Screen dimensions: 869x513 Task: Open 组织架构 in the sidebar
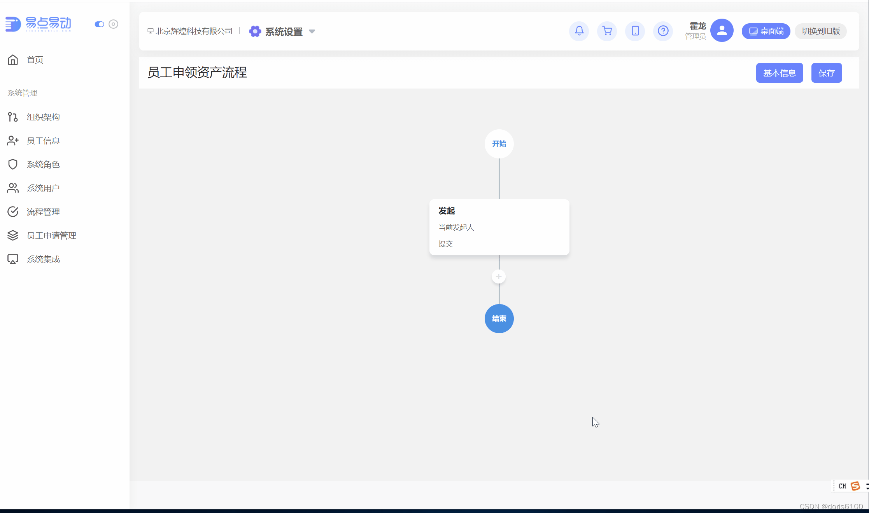(43, 117)
